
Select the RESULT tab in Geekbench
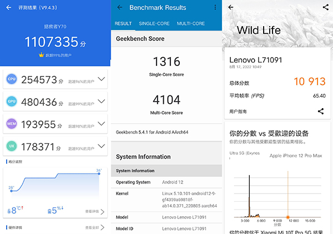click(123, 24)
